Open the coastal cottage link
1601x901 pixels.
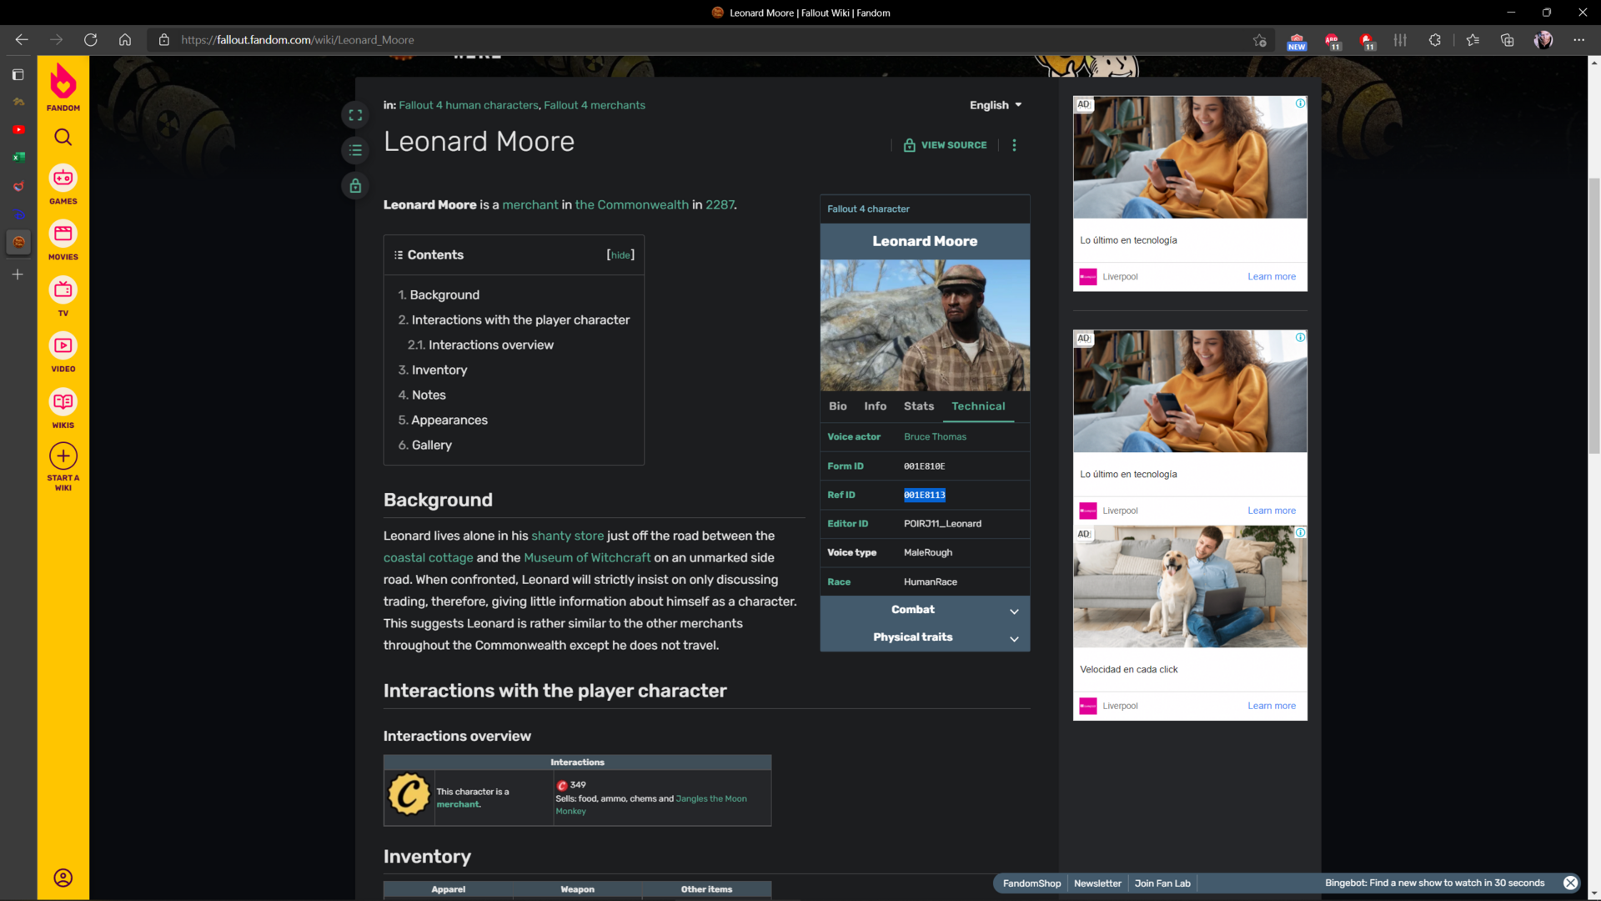(428, 558)
